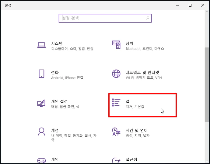Open the 시스템 settings title
Image resolution: width=210 pixels, height=164 pixels.
[57, 43]
